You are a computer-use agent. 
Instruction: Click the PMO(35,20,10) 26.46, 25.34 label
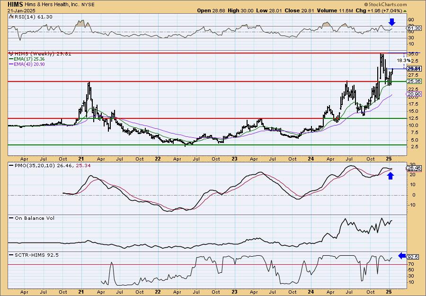coord(52,165)
